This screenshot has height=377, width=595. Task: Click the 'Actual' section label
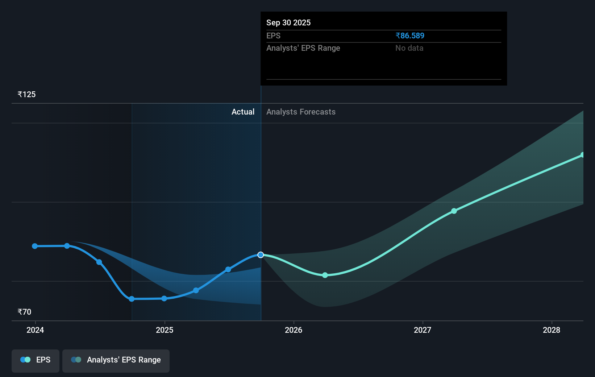243,112
